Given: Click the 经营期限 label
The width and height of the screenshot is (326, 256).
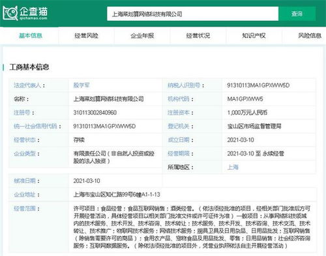Looking at the screenshot, I should [181, 153].
